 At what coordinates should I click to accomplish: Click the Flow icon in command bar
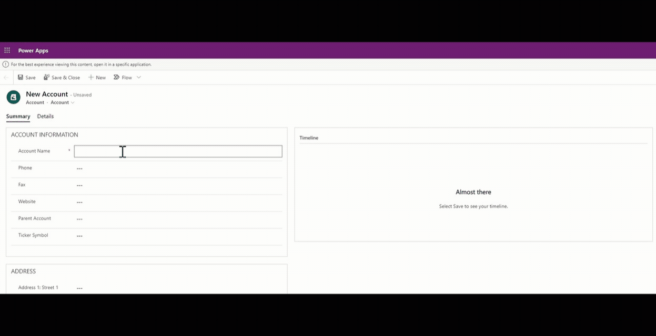tap(117, 77)
